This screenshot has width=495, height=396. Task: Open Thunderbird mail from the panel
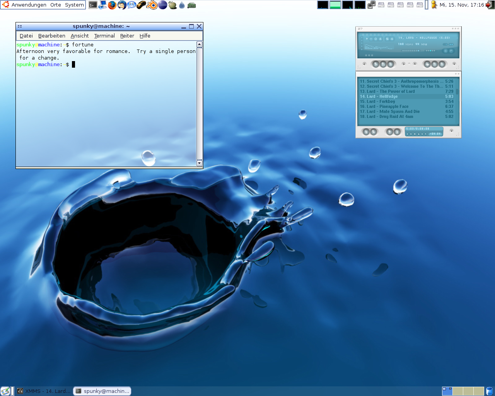coord(122,5)
